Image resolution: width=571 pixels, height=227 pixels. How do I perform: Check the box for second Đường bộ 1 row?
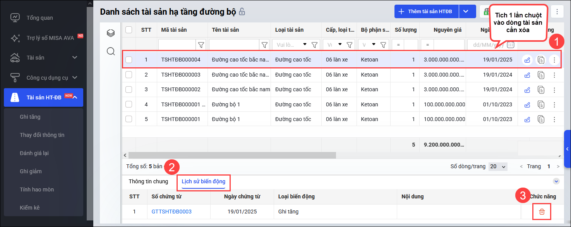(x=129, y=119)
